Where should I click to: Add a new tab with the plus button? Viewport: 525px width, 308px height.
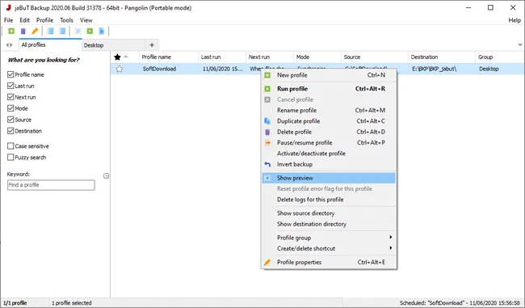tap(152, 45)
